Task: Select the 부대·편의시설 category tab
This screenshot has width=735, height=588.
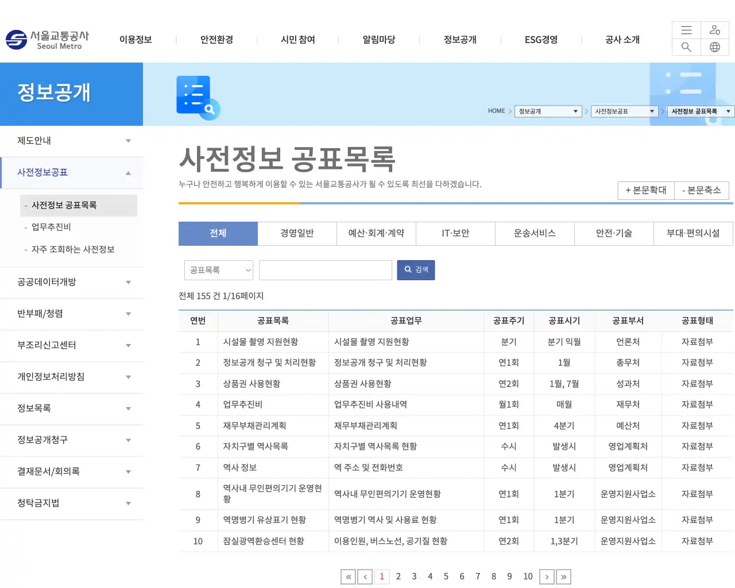Action: click(x=694, y=233)
